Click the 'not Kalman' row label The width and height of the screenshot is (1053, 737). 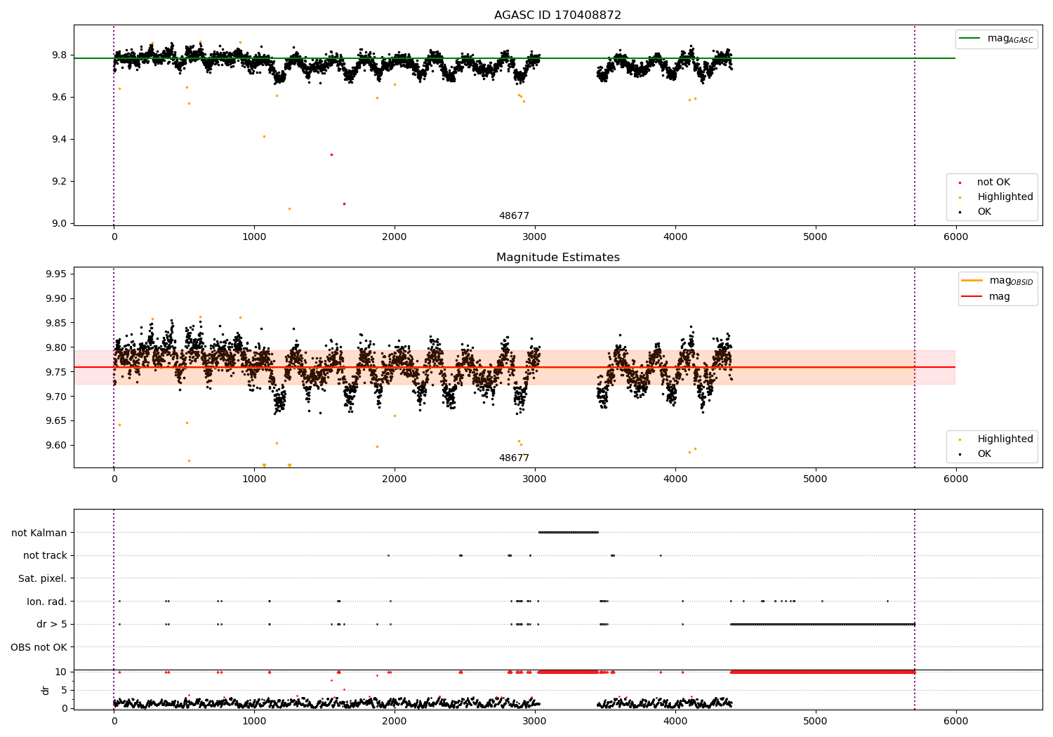point(39,533)
